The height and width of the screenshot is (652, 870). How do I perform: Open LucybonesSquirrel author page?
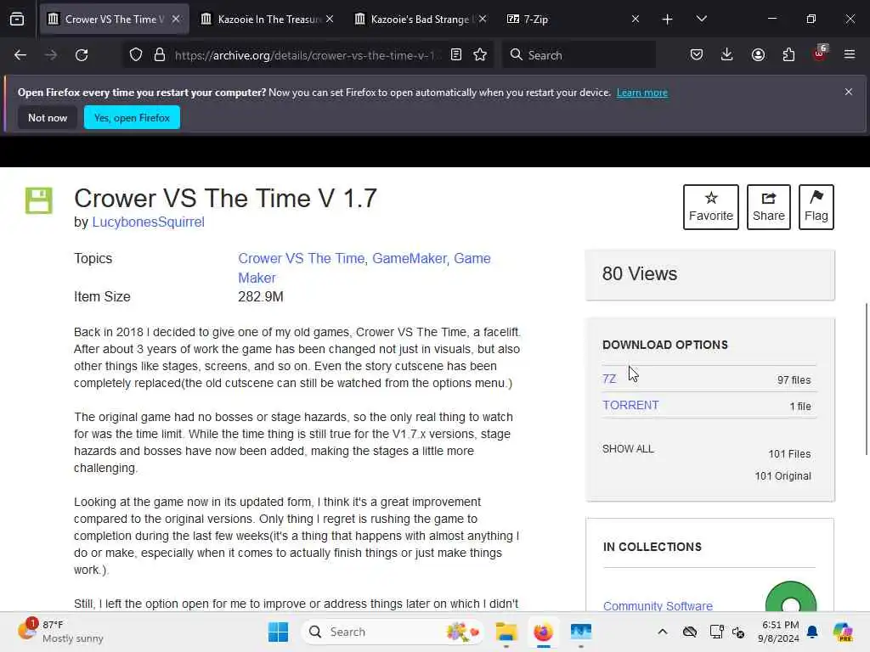tap(148, 222)
